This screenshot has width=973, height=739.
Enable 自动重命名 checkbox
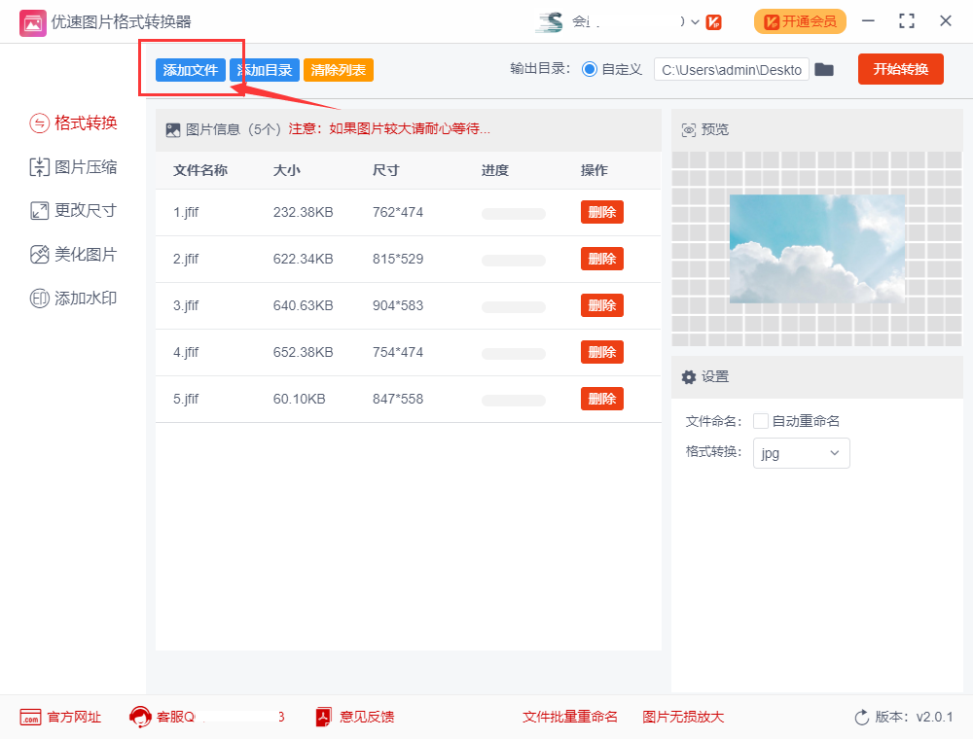(x=758, y=420)
